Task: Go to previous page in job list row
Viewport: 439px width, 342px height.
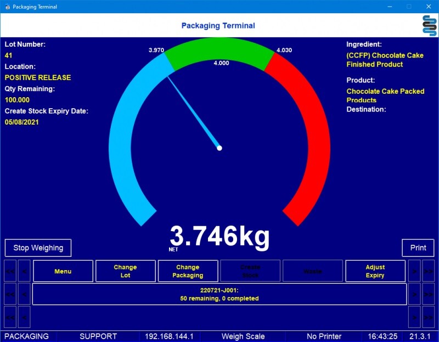Action: coord(24,294)
